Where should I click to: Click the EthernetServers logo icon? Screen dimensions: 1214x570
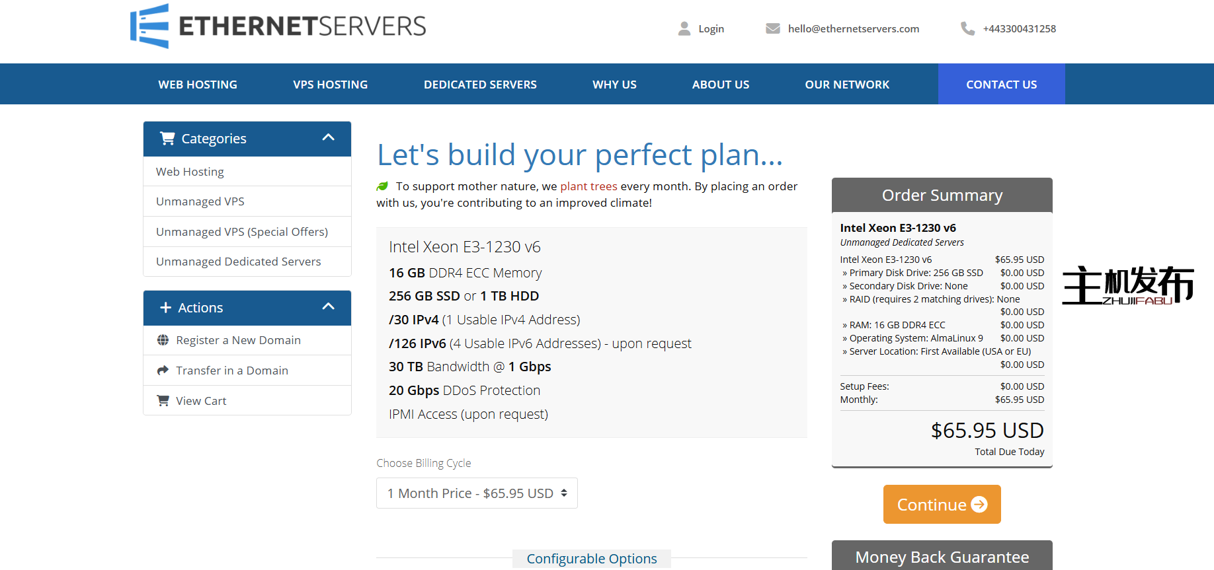coord(149,26)
